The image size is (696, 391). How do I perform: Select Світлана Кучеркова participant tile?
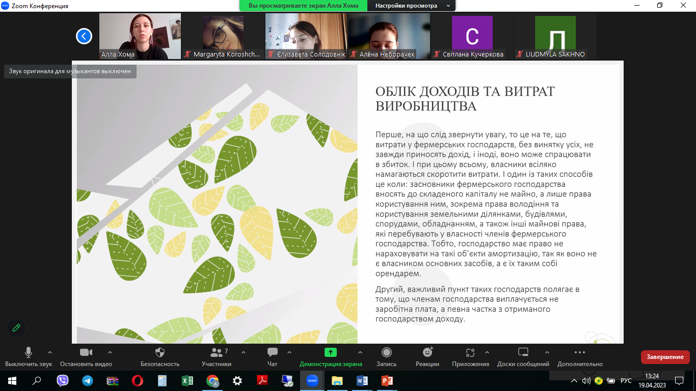coord(472,36)
